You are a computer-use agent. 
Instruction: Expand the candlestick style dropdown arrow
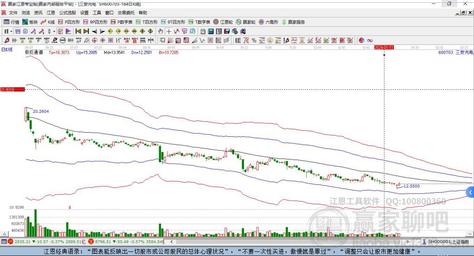click(x=54, y=31)
